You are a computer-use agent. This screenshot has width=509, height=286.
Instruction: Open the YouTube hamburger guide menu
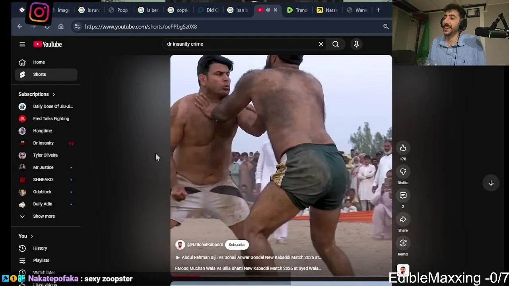coord(22,44)
